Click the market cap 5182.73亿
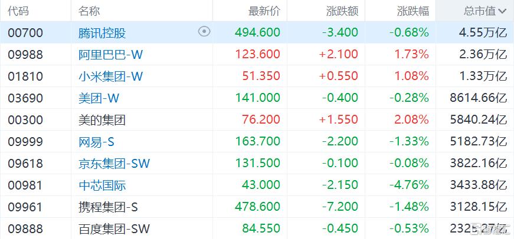 pos(479,141)
